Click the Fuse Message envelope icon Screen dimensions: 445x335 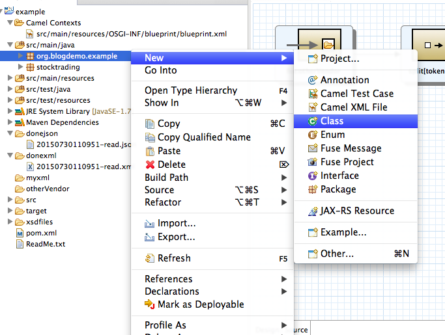313,148
